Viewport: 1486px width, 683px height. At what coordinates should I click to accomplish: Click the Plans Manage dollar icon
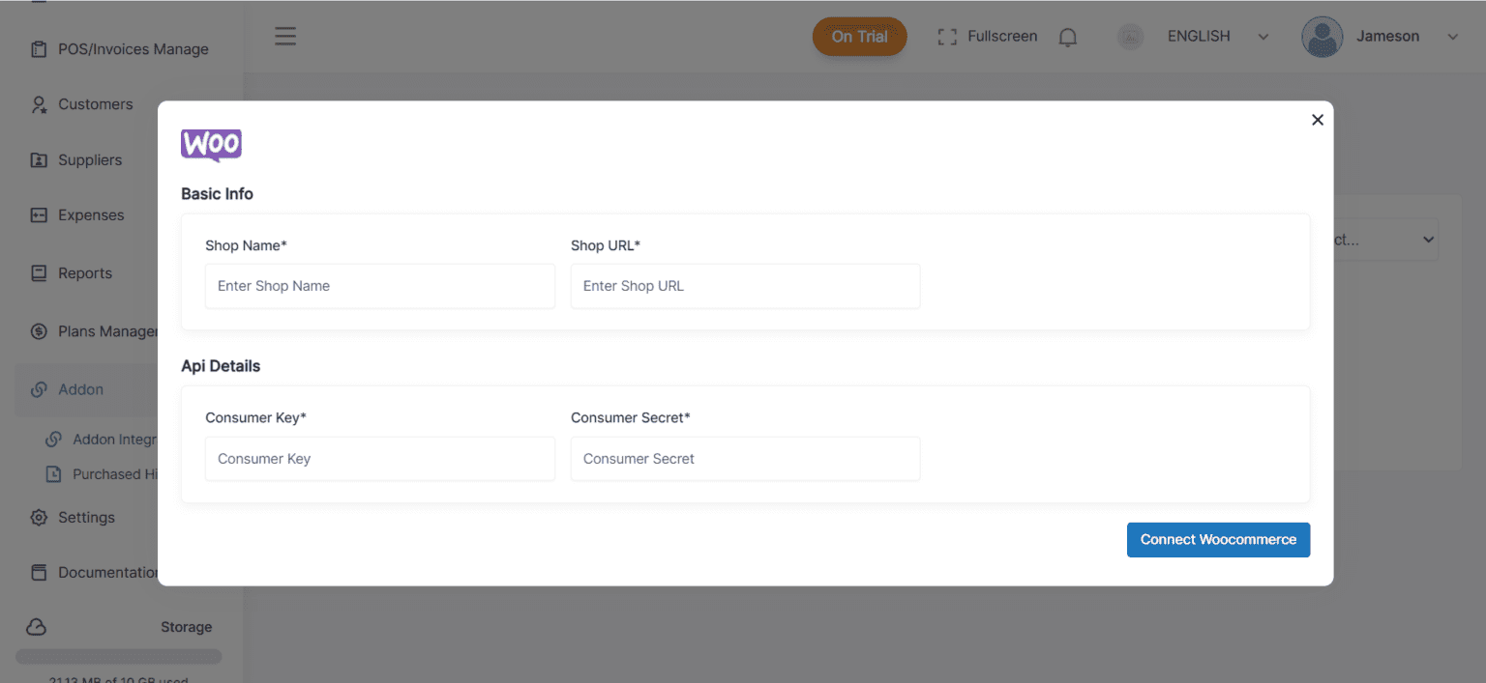point(39,331)
